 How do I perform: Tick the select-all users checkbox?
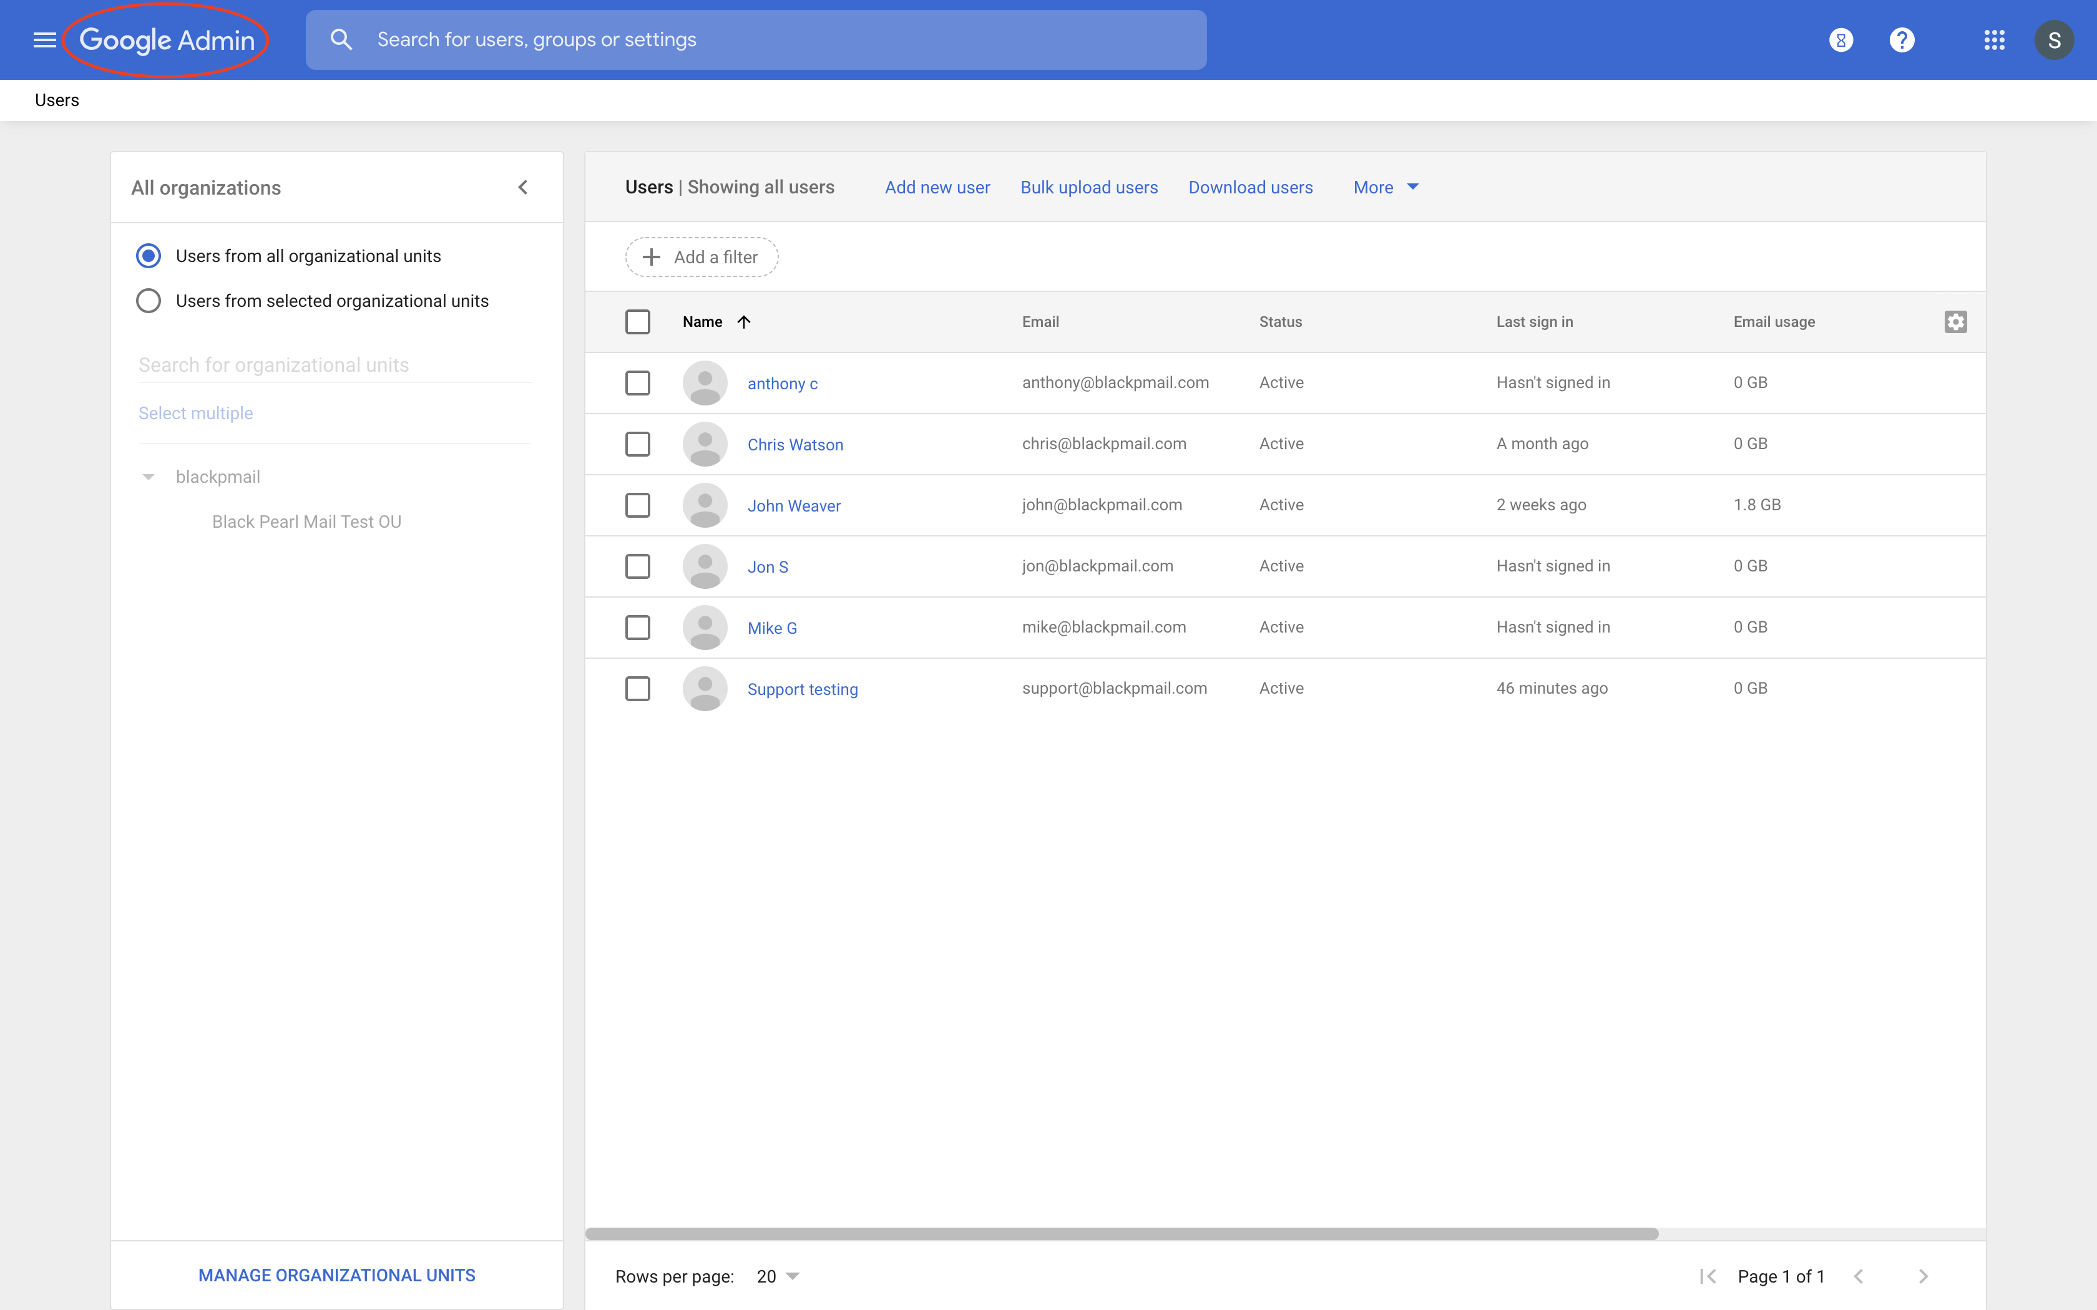pos(637,321)
